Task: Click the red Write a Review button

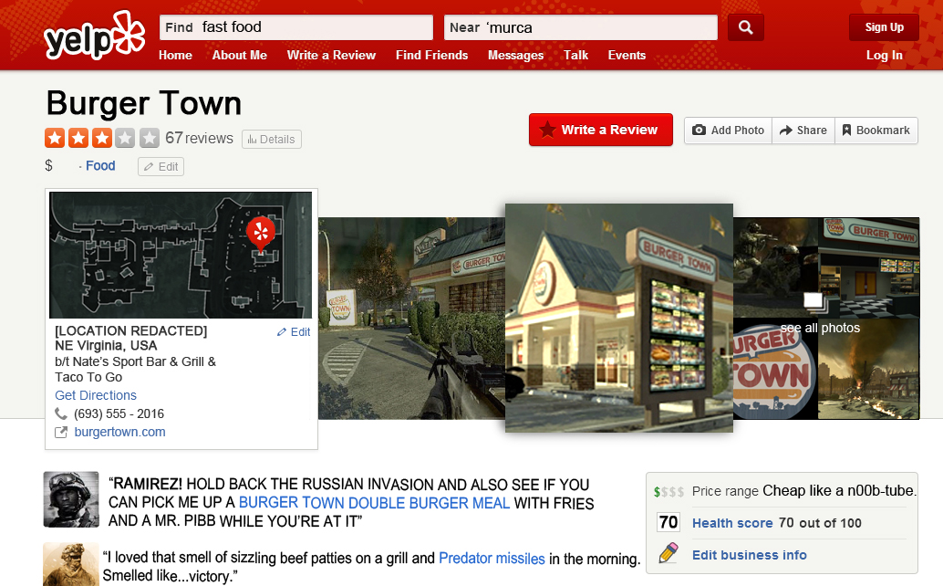Action: [x=601, y=130]
